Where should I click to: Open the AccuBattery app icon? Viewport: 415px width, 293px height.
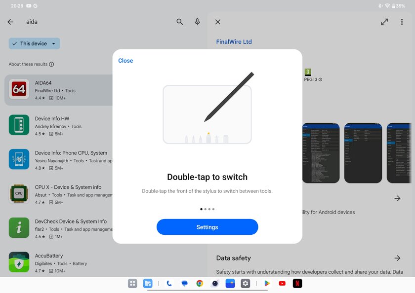(19, 262)
